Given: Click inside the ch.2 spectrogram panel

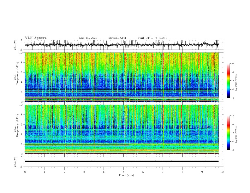Looking at the screenshot, I should (x=122, y=129).
